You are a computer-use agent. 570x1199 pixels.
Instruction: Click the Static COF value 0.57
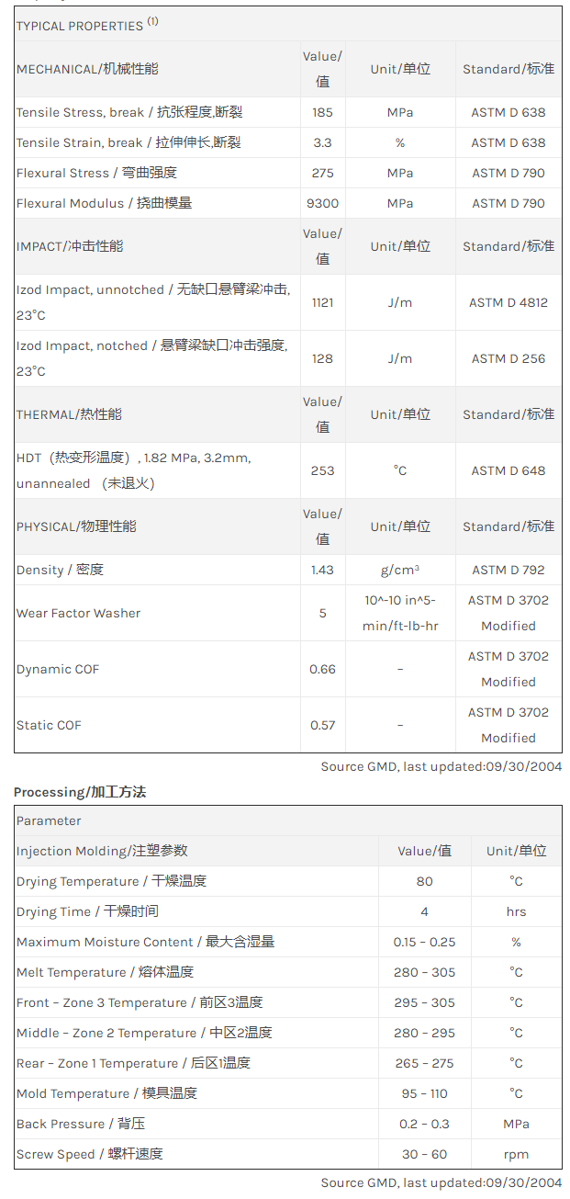pos(322,725)
